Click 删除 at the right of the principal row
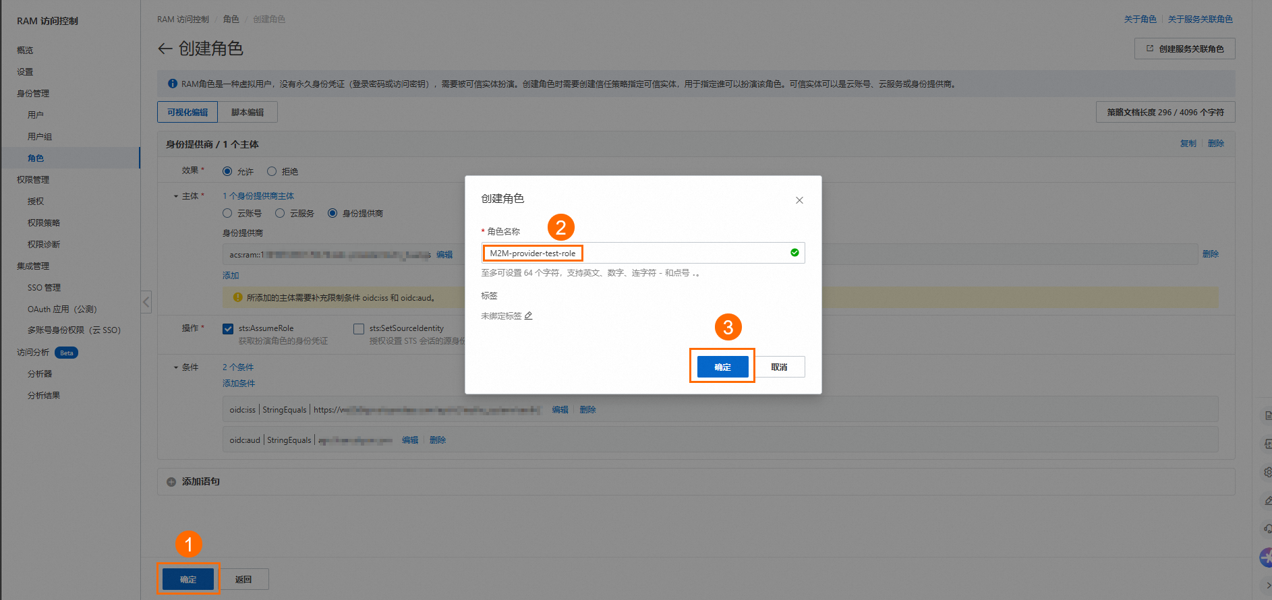The width and height of the screenshot is (1272, 600). click(x=1211, y=254)
